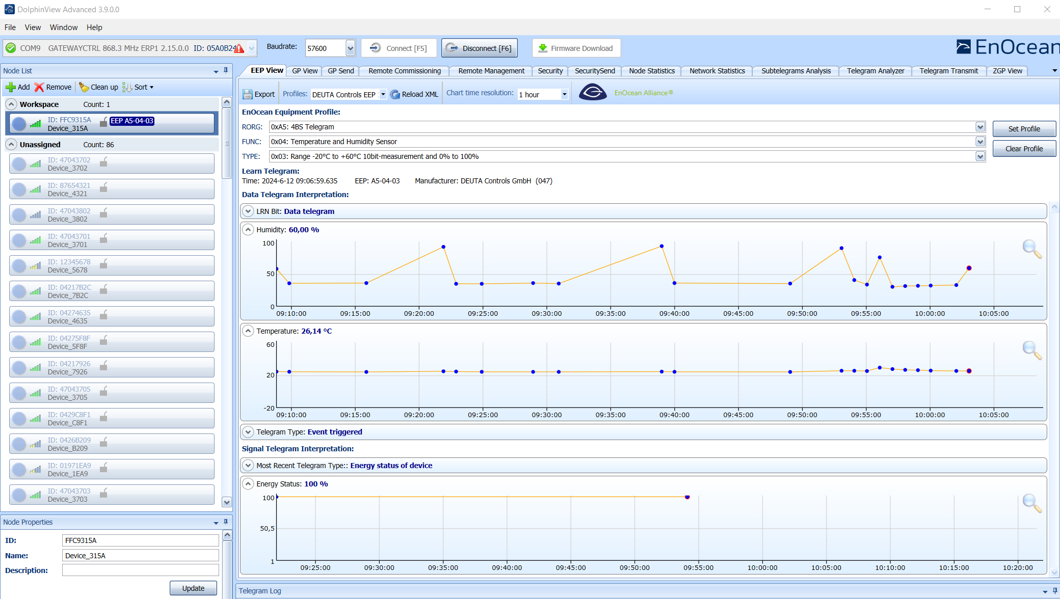Image resolution: width=1060 pixels, height=599 pixels.
Task: Collapse the Node Properties panel
Action: click(x=215, y=522)
